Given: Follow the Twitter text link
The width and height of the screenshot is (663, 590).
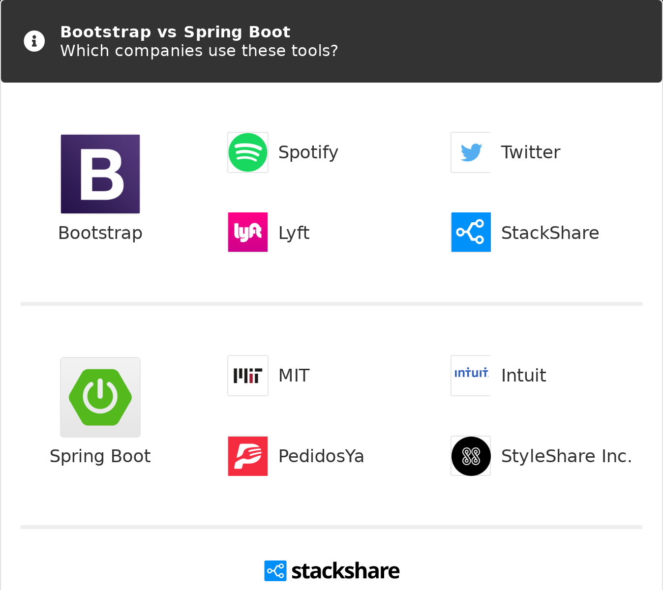Looking at the screenshot, I should tap(531, 152).
